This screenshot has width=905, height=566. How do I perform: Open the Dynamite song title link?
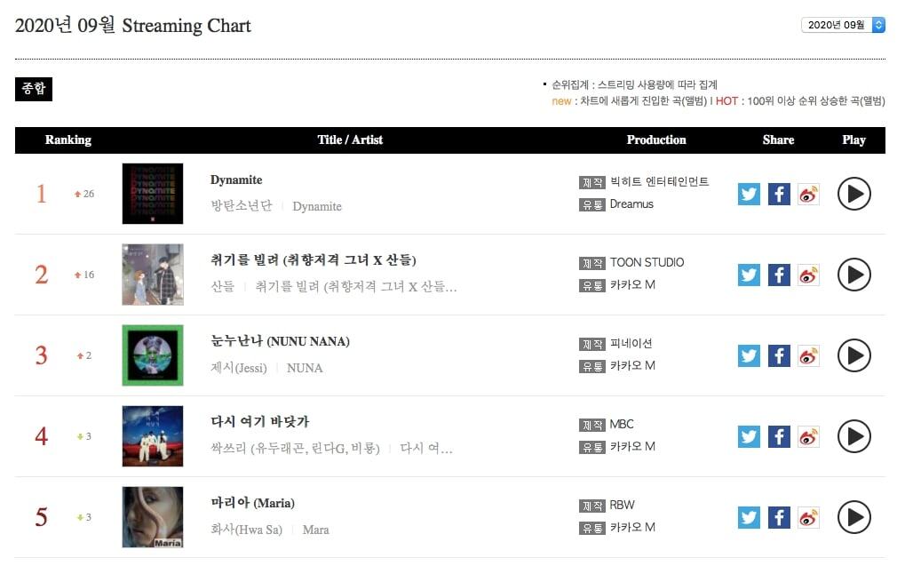(x=236, y=179)
